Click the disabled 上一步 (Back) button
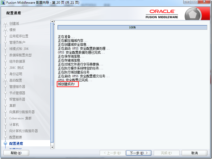The image size is (212, 159). pyautogui.click(x=112, y=153)
